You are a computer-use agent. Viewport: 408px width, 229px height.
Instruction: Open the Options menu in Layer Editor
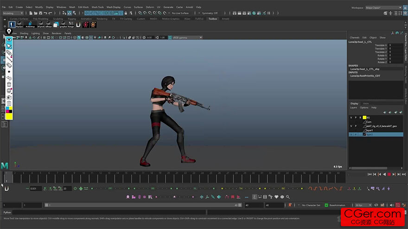point(364,107)
